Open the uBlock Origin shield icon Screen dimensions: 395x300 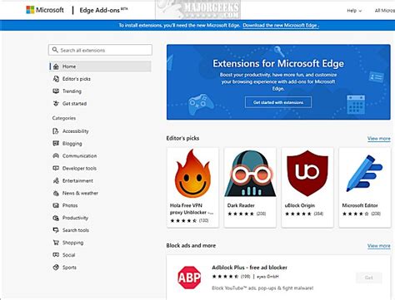[x=307, y=174]
